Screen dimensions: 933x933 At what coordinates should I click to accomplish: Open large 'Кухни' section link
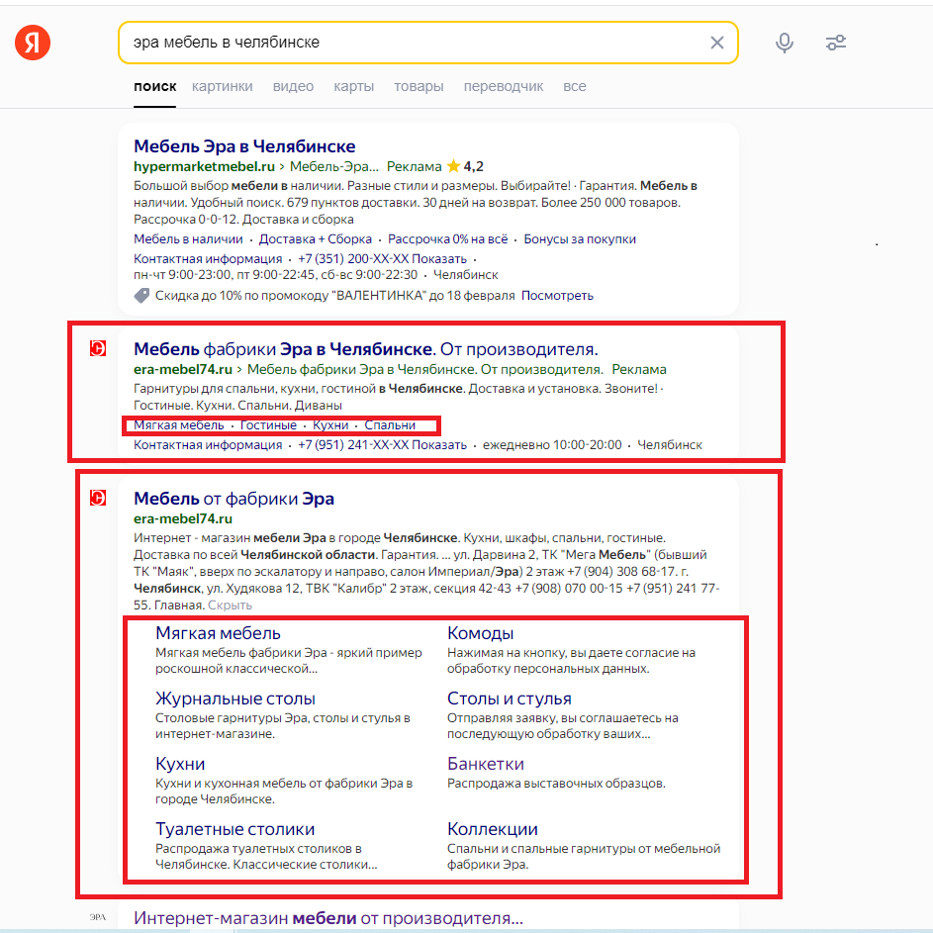coord(180,764)
